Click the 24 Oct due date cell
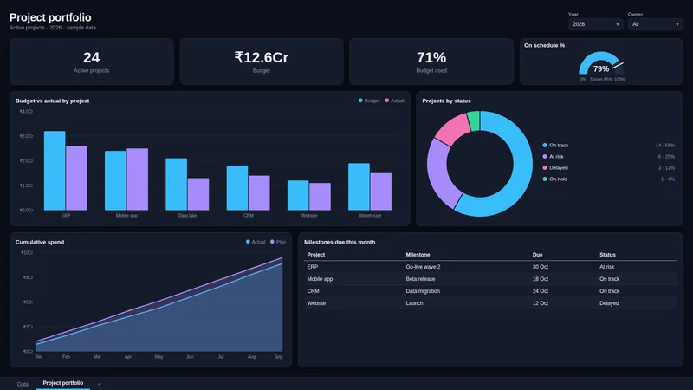This screenshot has width=693, height=390. [540, 291]
